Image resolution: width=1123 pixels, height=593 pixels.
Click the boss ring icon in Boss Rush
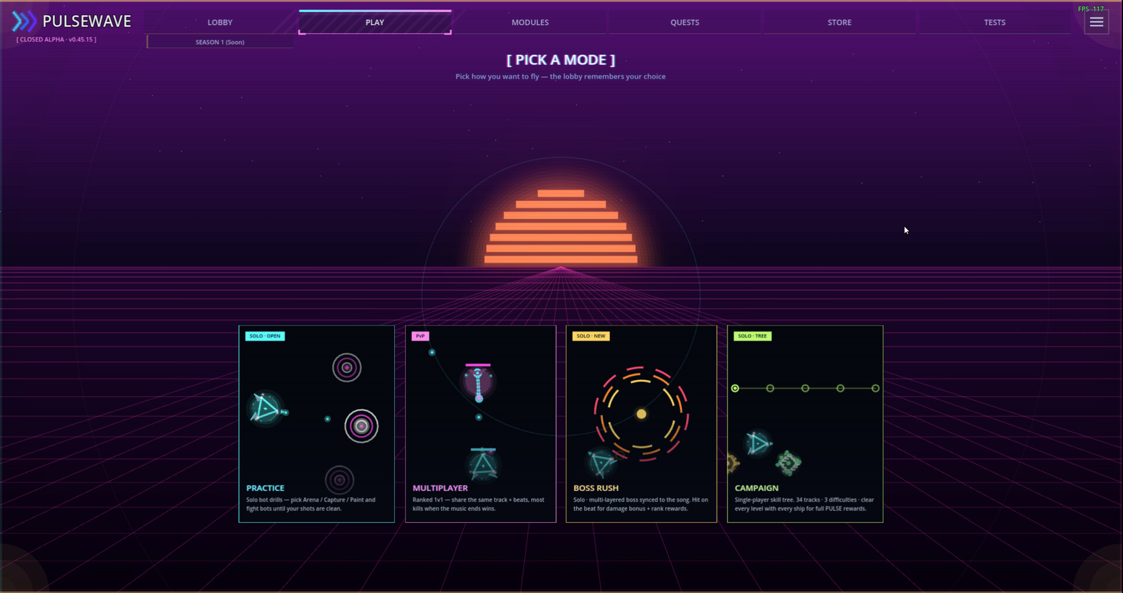642,414
